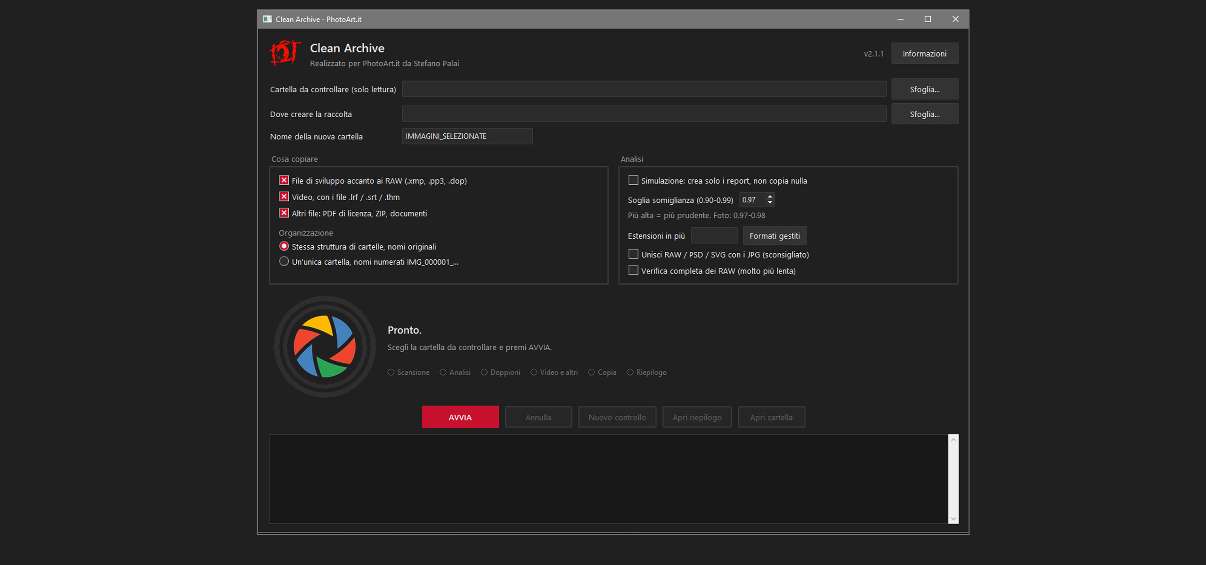Focus the Cartella da controllare path field

[x=644, y=89]
